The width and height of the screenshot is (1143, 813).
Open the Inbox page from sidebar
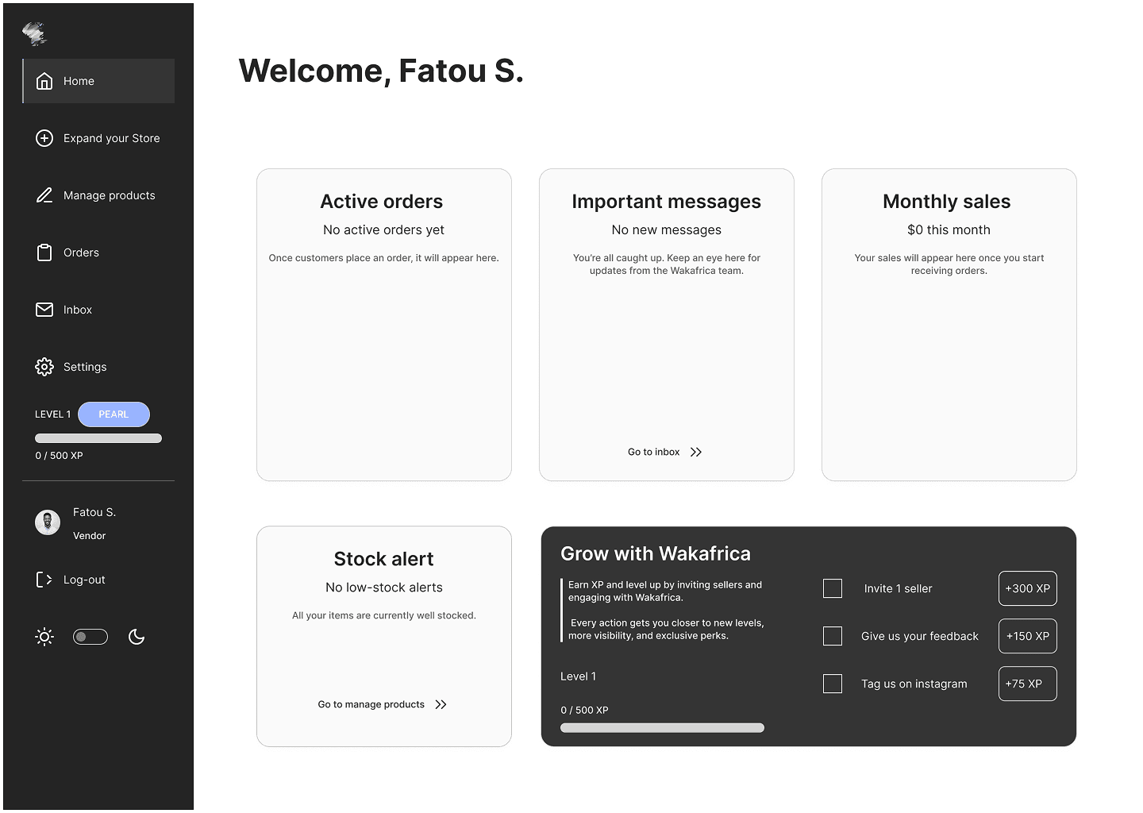coord(98,310)
